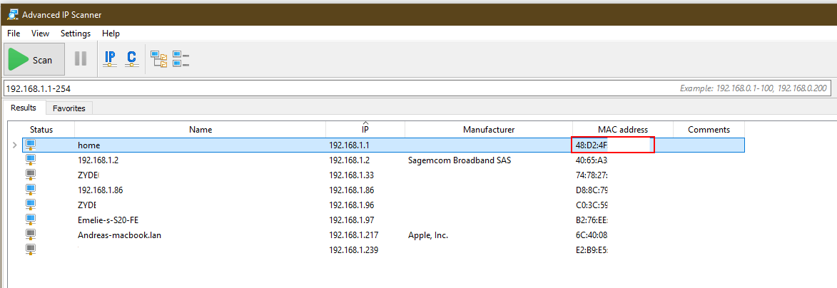837x288 pixels.
Task: Open the Settings menu
Action: [75, 34]
